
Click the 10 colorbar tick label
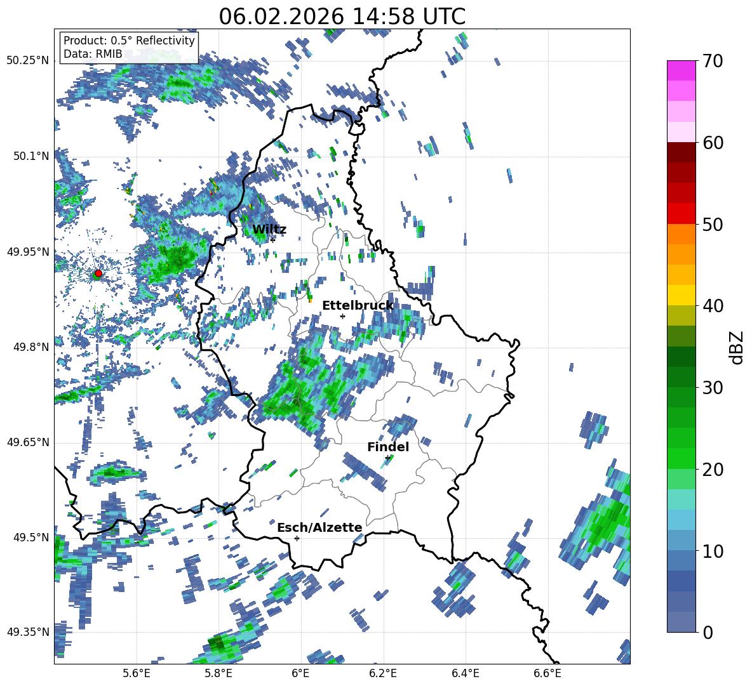[x=713, y=551]
